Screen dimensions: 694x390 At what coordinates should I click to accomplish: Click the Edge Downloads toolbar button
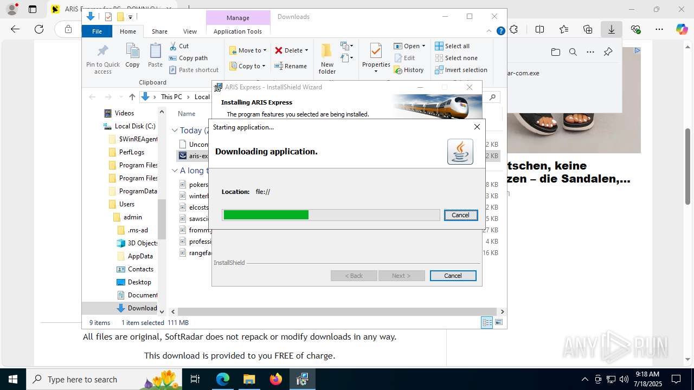[x=612, y=29]
